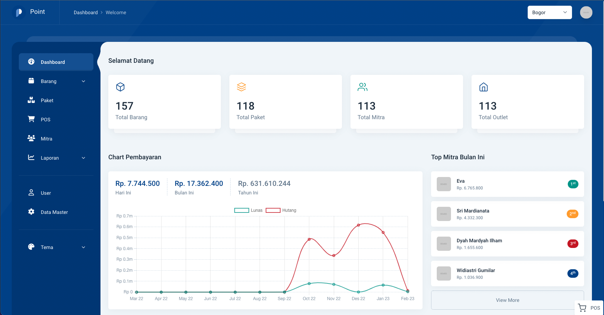Viewport: 604px width, 315px height.
Task: Open the Data Master menu item
Action: [x=56, y=212]
